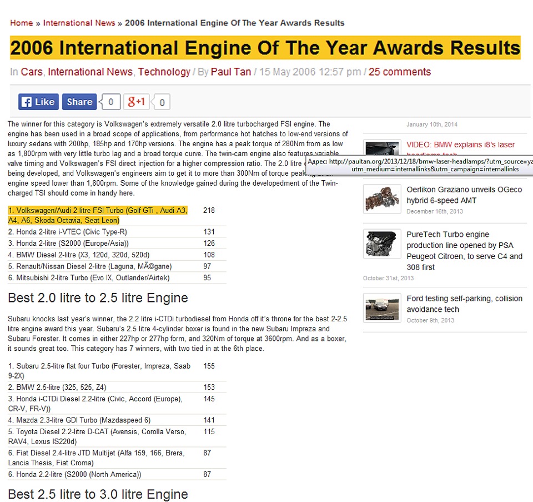Image resolution: width=533 pixels, height=502 pixels.
Task: Open the Home breadcrumb link
Action: [22, 23]
